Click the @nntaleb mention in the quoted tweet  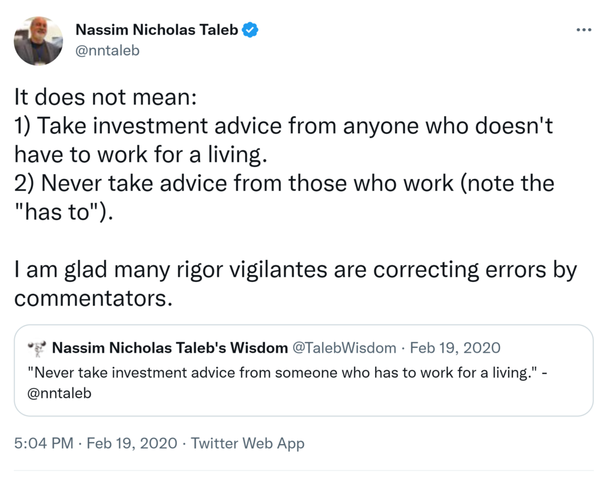(x=59, y=393)
